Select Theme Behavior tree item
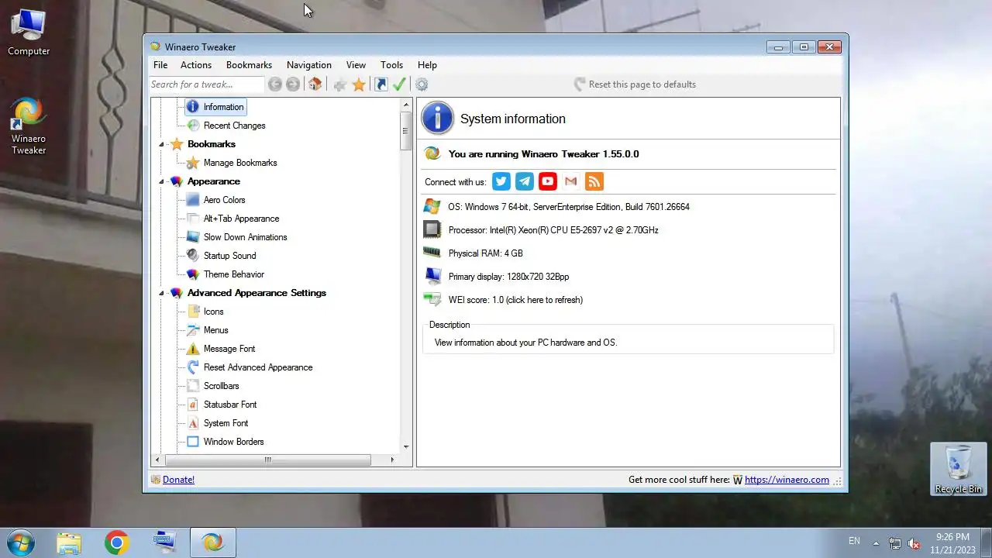992x558 pixels. (x=233, y=274)
